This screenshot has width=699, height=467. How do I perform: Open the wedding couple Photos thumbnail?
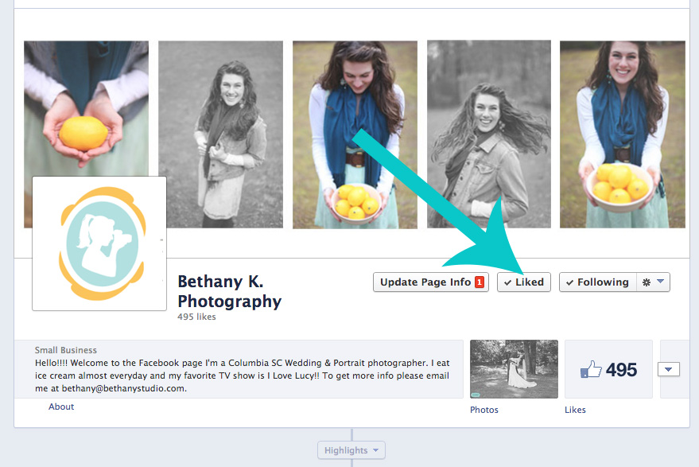click(x=514, y=368)
